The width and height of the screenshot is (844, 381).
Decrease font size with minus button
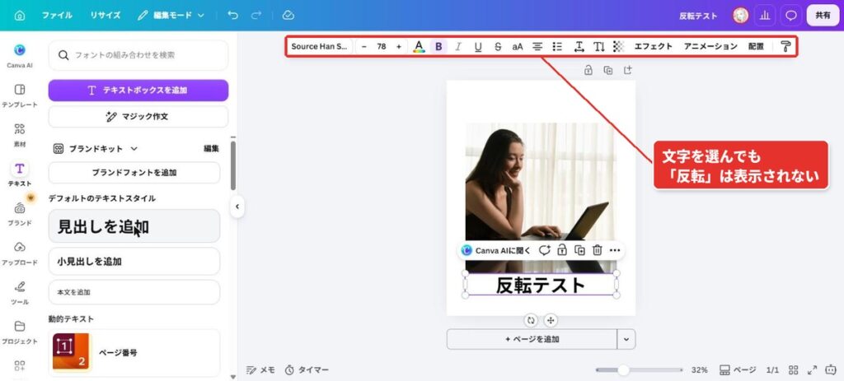click(364, 47)
